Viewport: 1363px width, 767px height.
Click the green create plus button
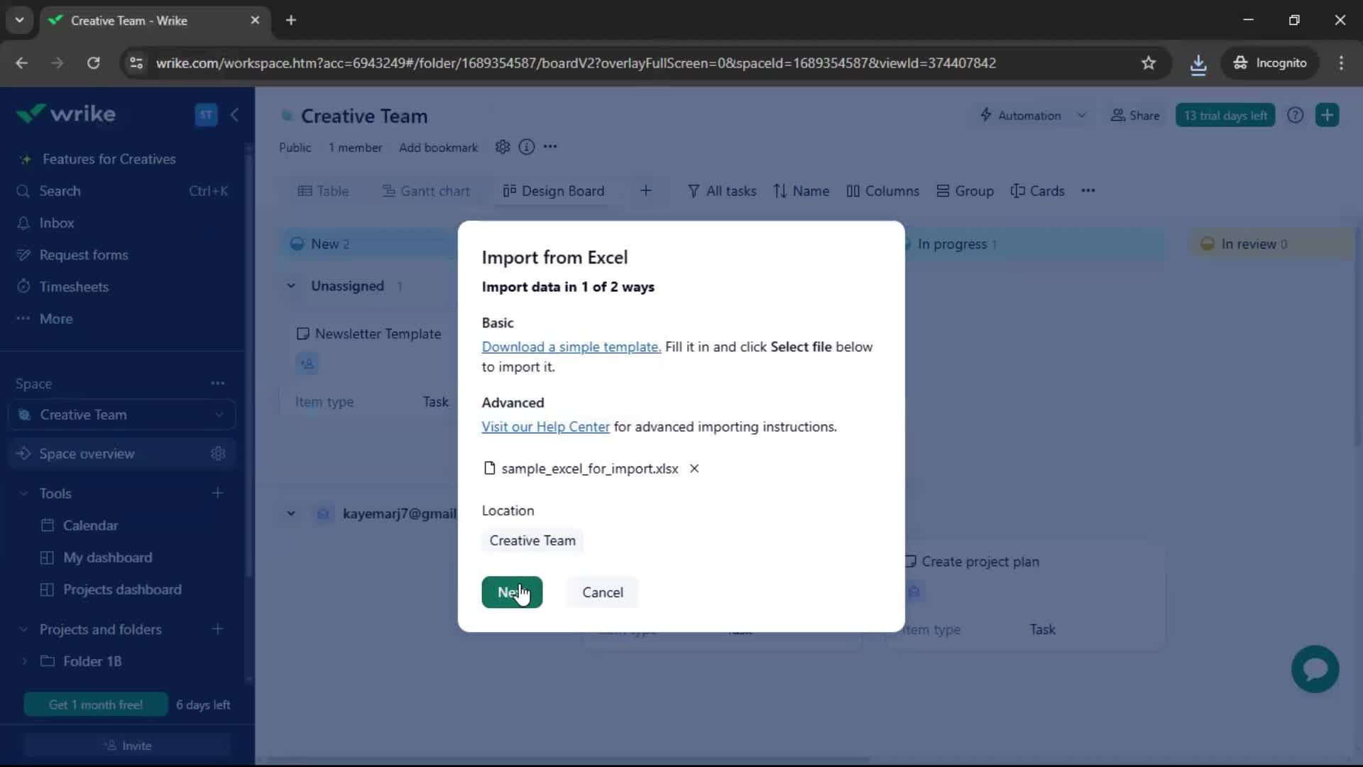click(x=1327, y=115)
